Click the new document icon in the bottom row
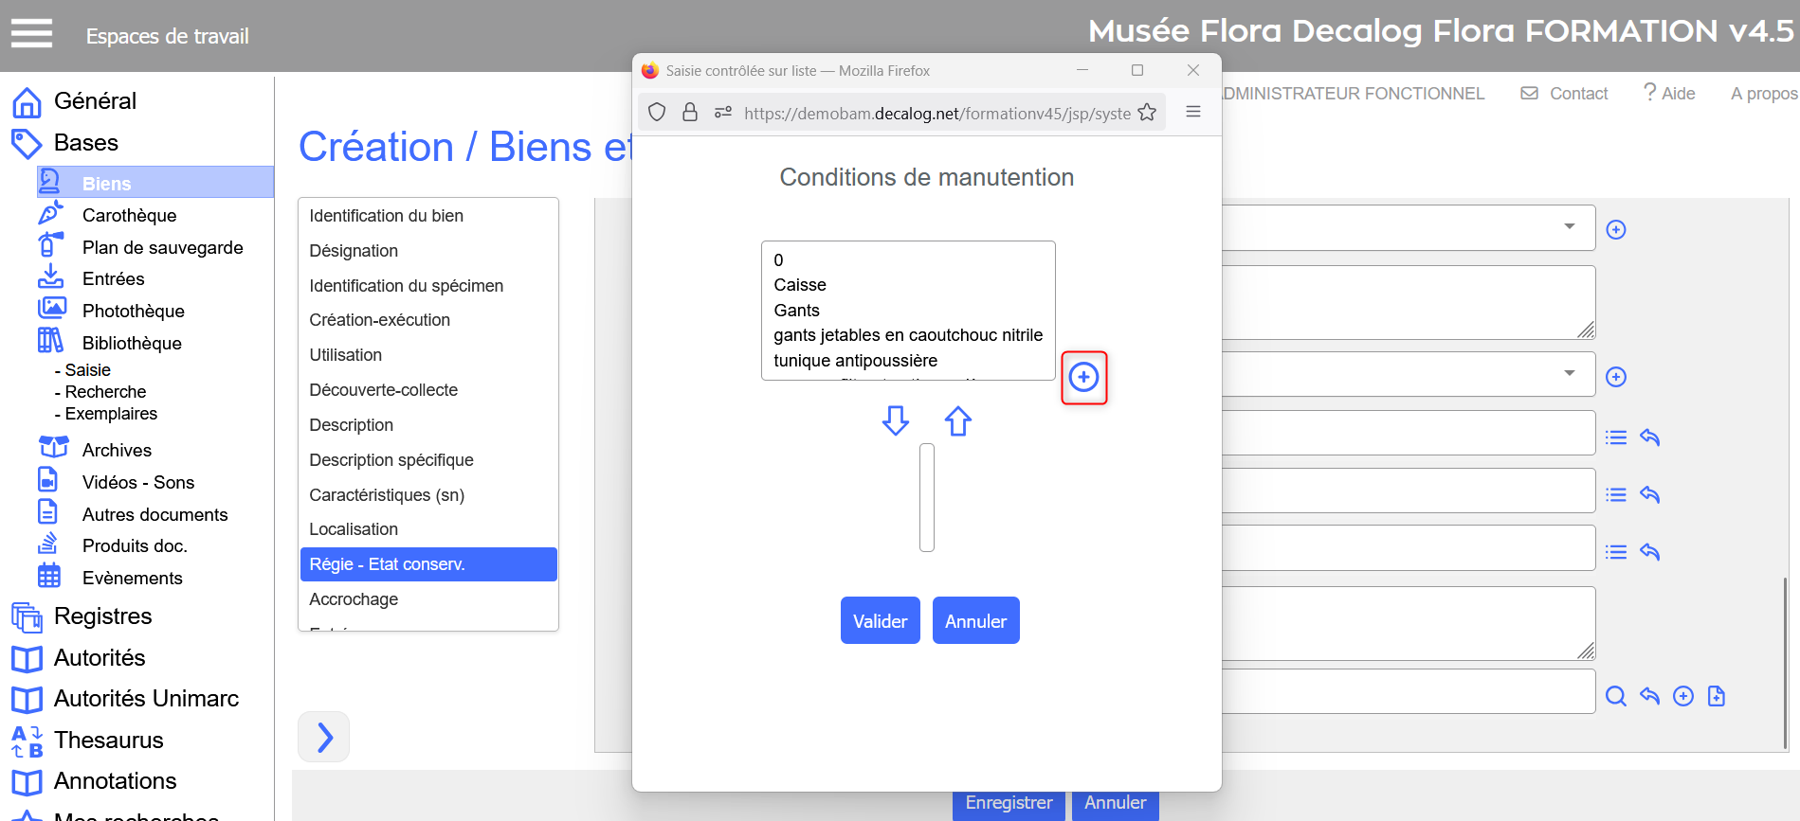 click(1716, 697)
